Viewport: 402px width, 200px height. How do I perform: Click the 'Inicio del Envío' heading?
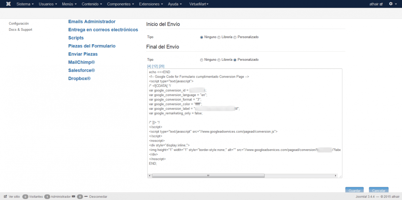[x=163, y=24]
